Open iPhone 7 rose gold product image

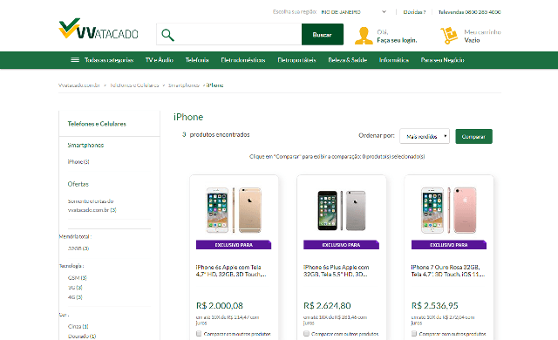point(449,210)
